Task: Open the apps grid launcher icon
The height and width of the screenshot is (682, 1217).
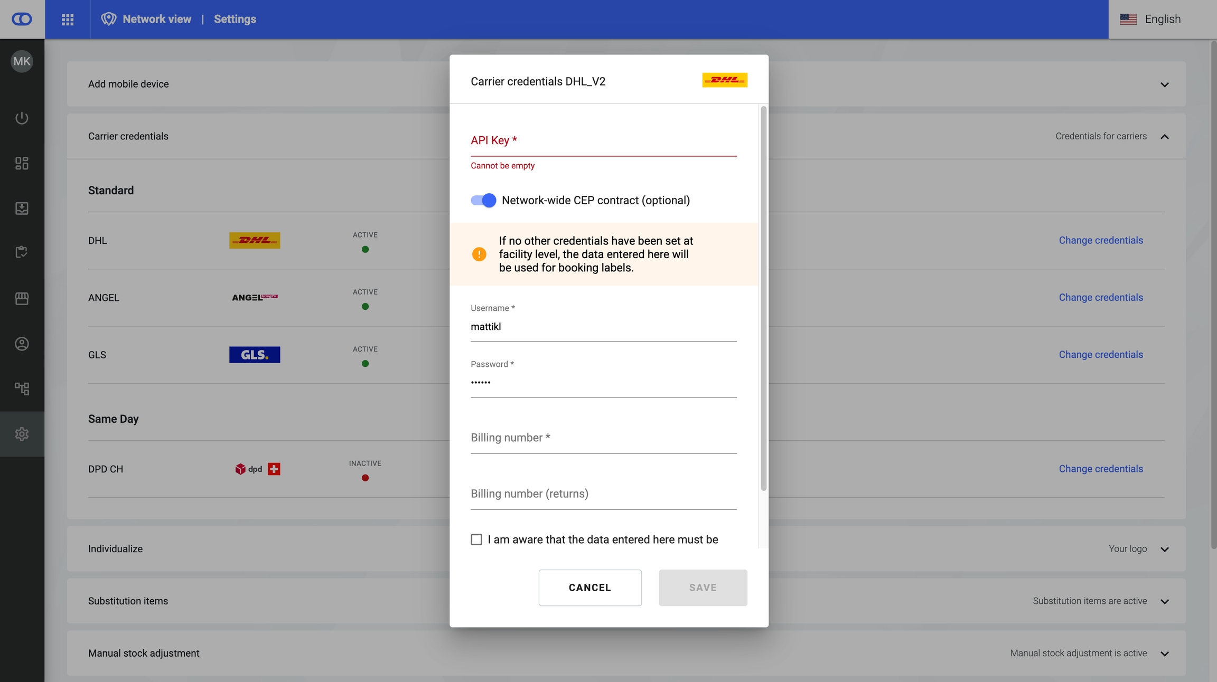Action: 68,20
